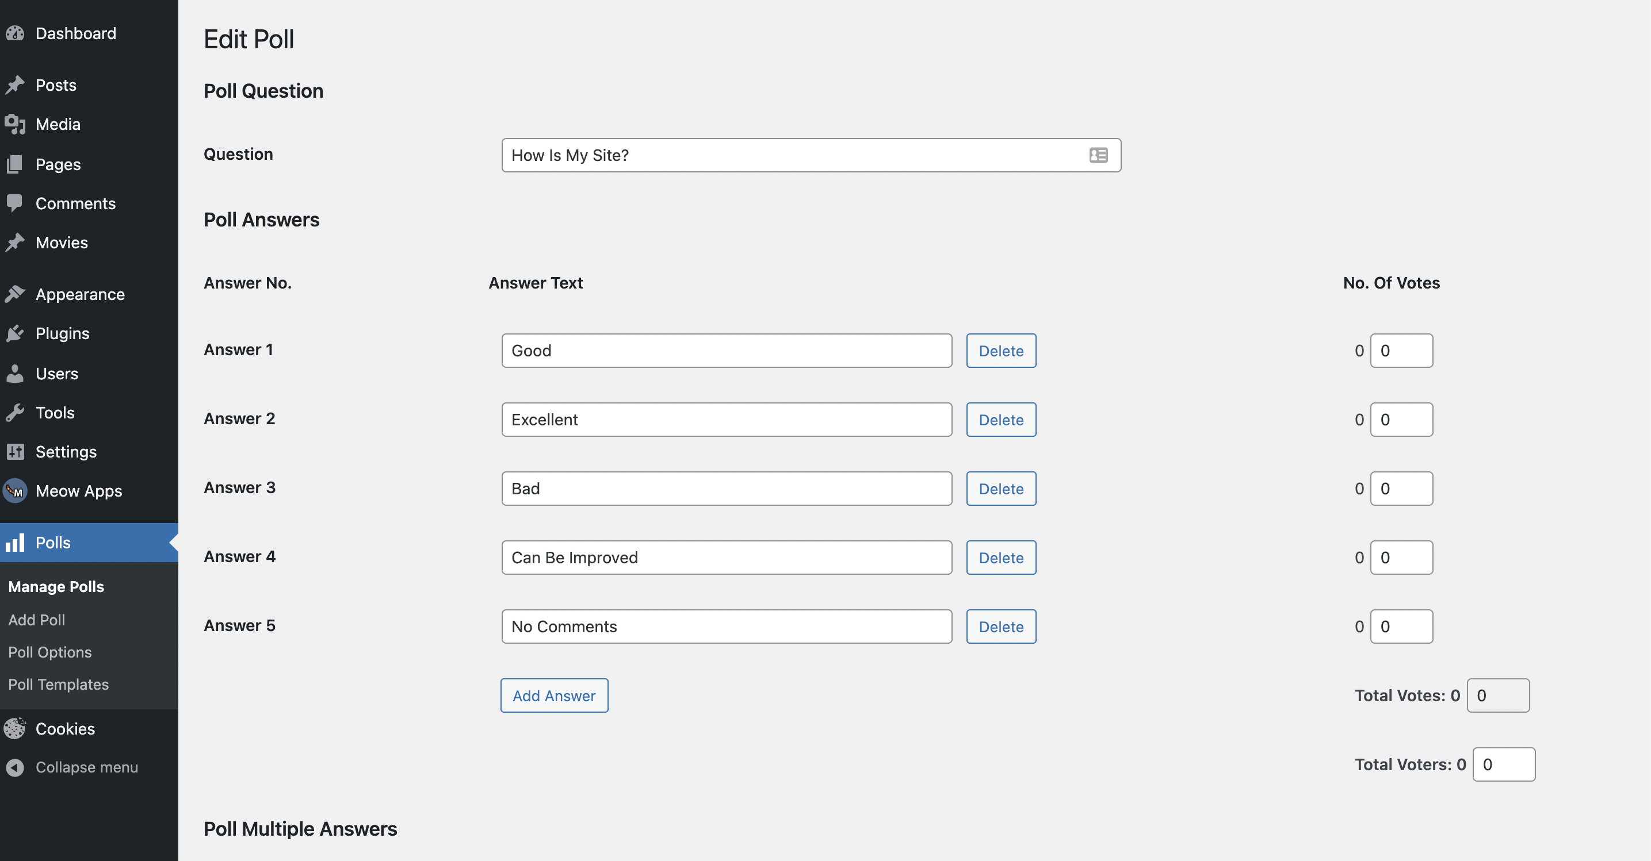This screenshot has height=861, width=1651.
Task: Click the Tools wrench icon
Action: pyautogui.click(x=15, y=413)
